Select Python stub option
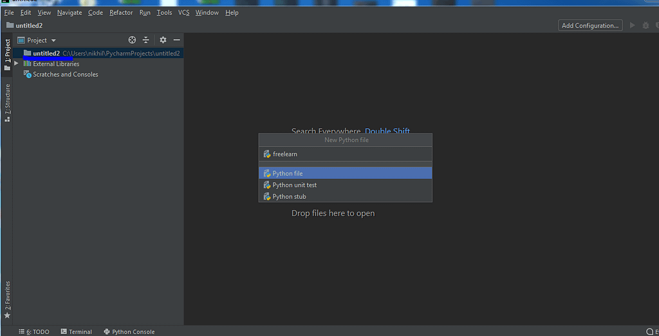The image size is (659, 336). (x=345, y=196)
